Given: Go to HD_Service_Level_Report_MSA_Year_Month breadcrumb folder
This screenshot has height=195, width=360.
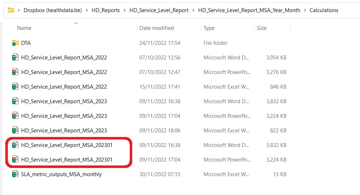Looking at the screenshot, I should coord(249,10).
